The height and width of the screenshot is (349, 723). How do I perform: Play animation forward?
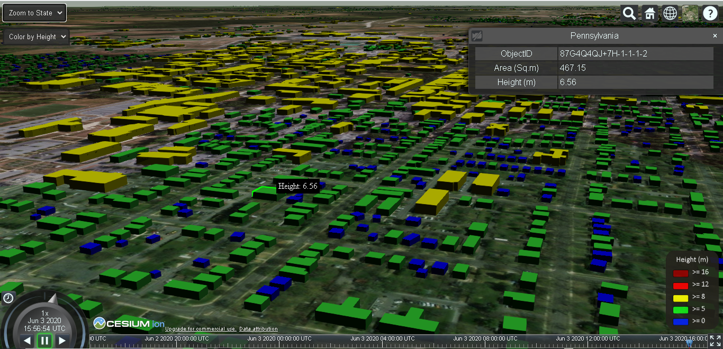(62, 341)
